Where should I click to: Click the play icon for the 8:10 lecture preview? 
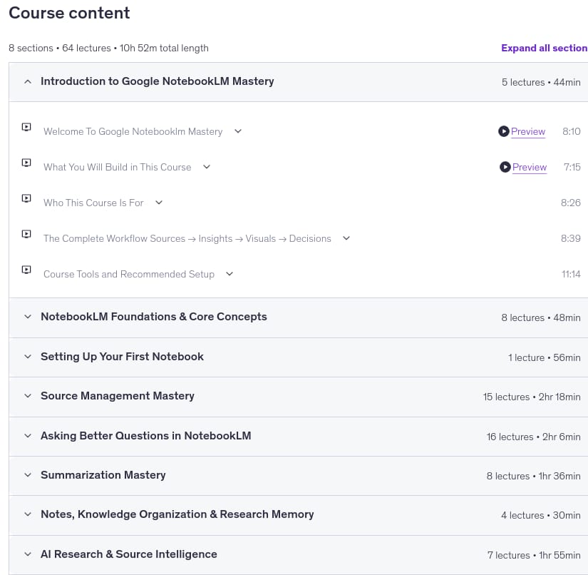[x=504, y=131]
